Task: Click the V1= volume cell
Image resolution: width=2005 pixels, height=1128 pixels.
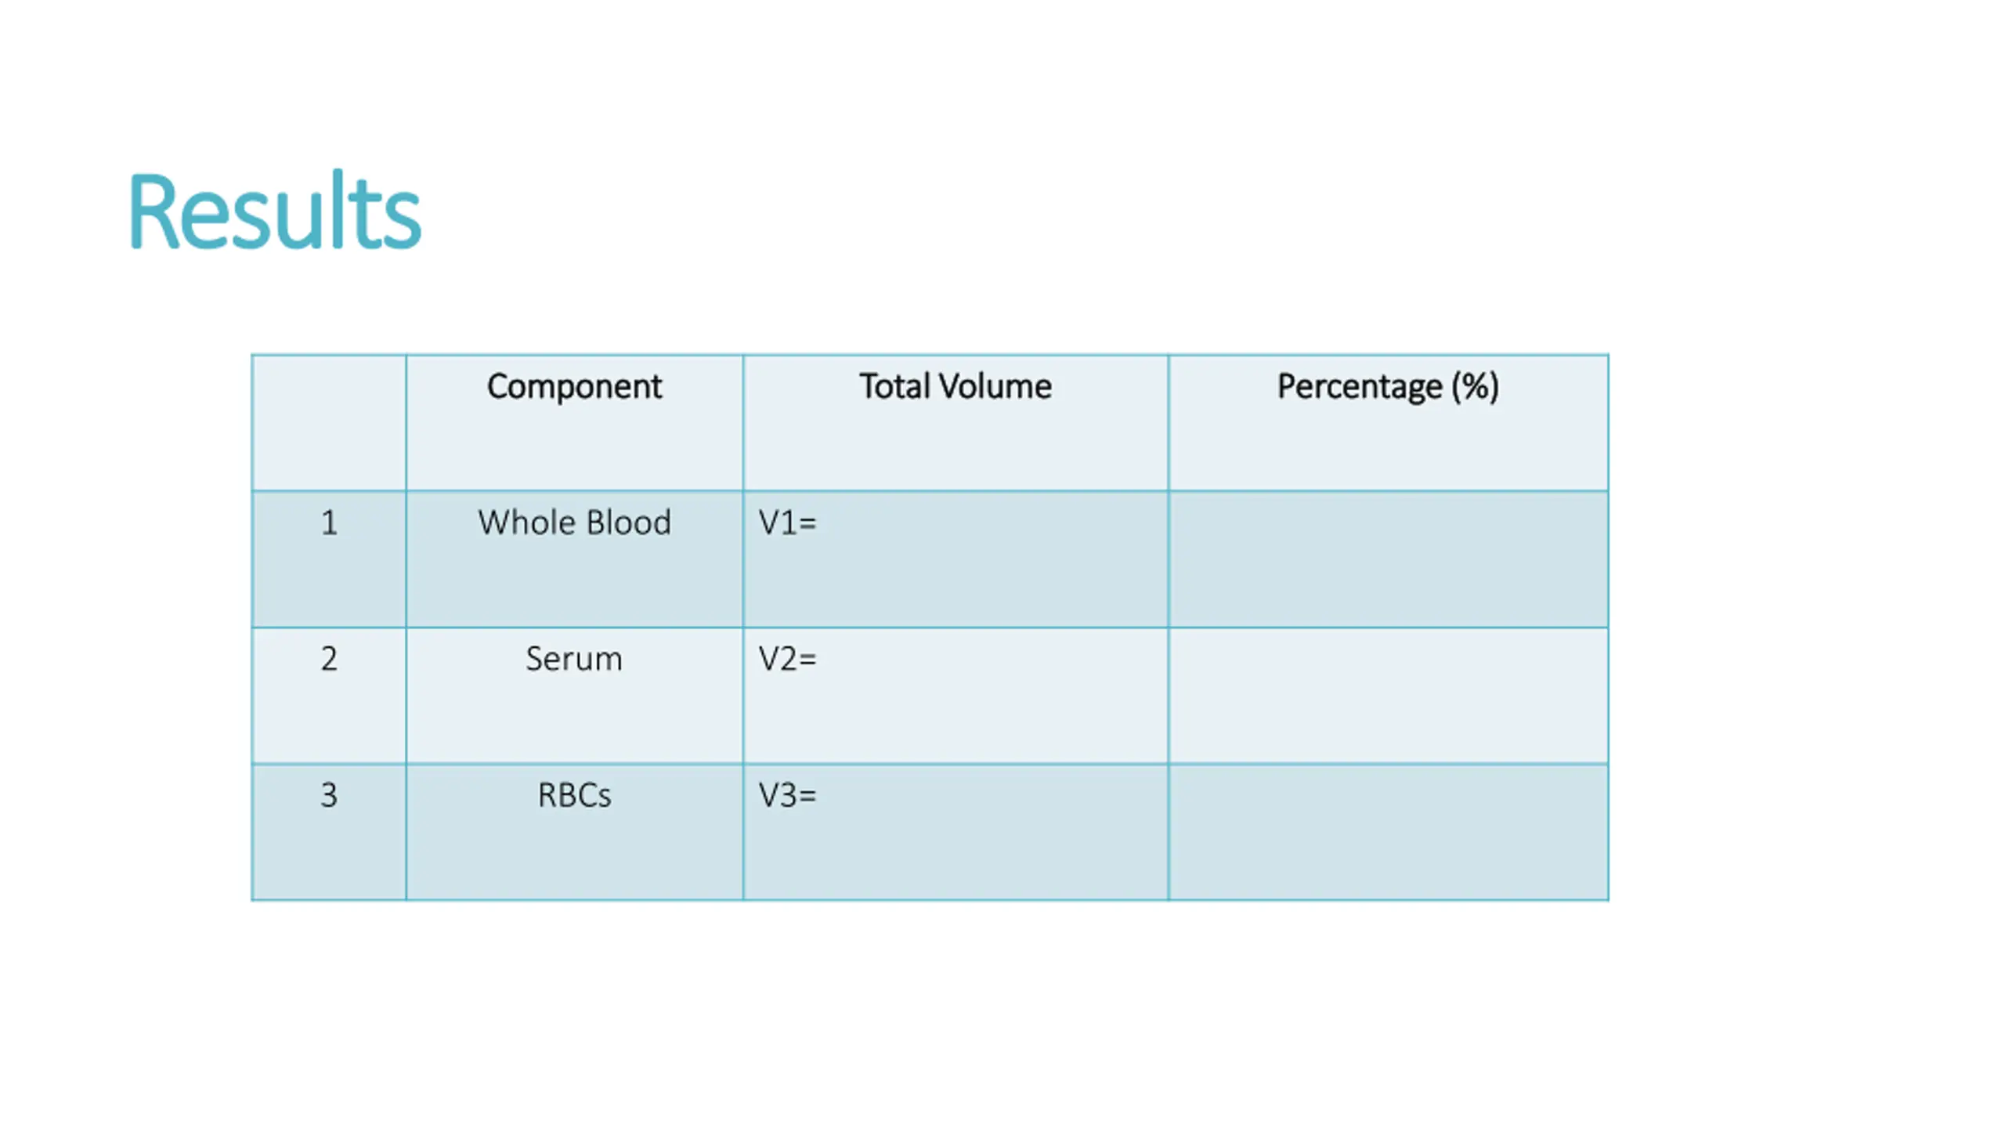Action: point(955,558)
